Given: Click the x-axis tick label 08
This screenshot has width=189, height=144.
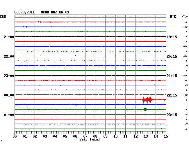Looking at the screenshot, I should 95,136.
